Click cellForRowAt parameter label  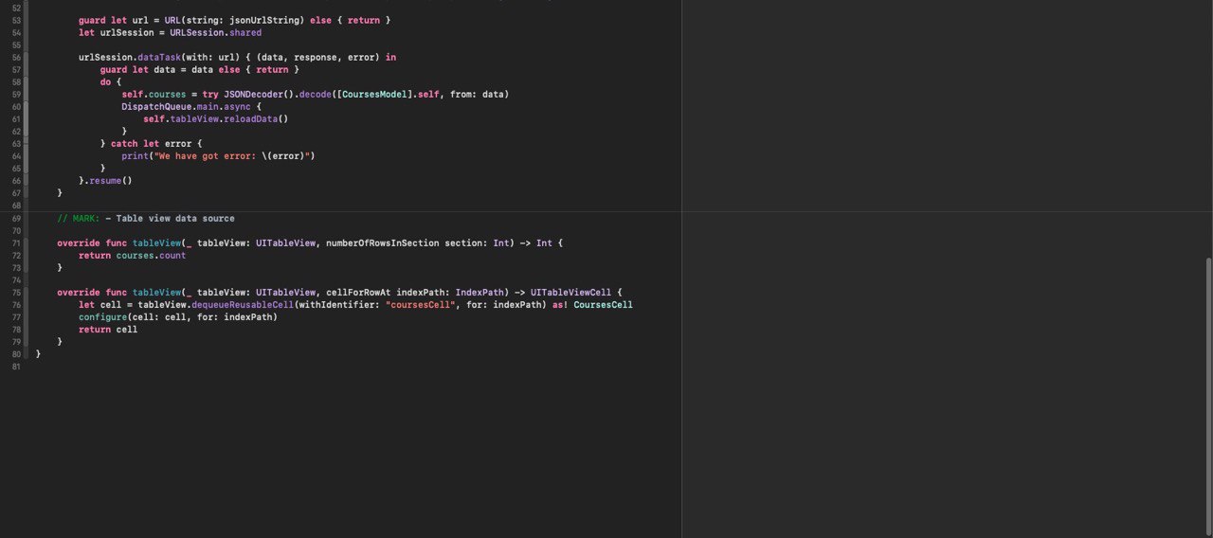tap(358, 292)
